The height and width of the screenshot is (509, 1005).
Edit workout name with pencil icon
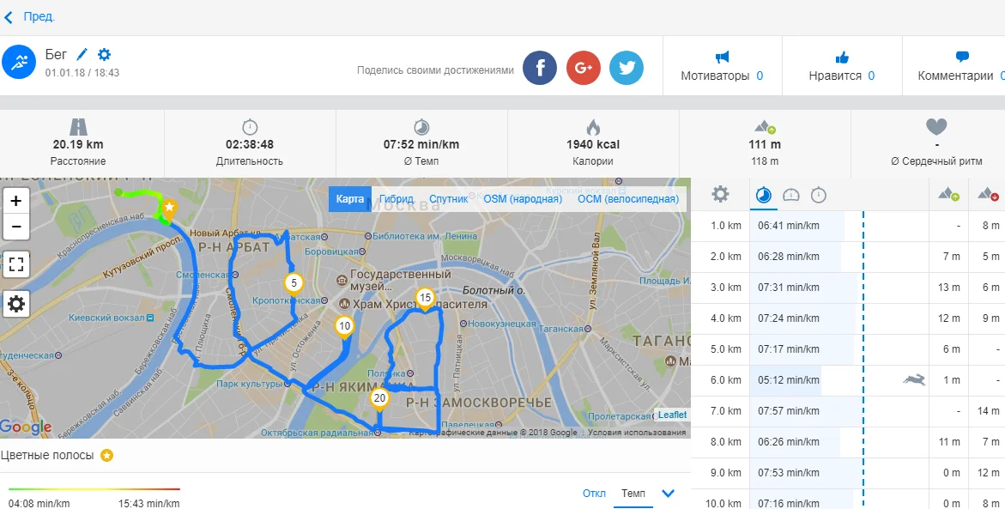pos(82,54)
